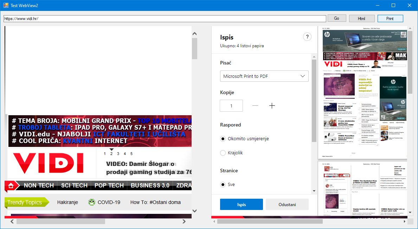418x229 pixels.
Task: Click the Html button
Action: 362,18
